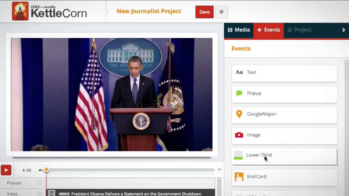Open the Project tab
Image resolution: width=349 pixels, height=196 pixels.
click(299, 30)
